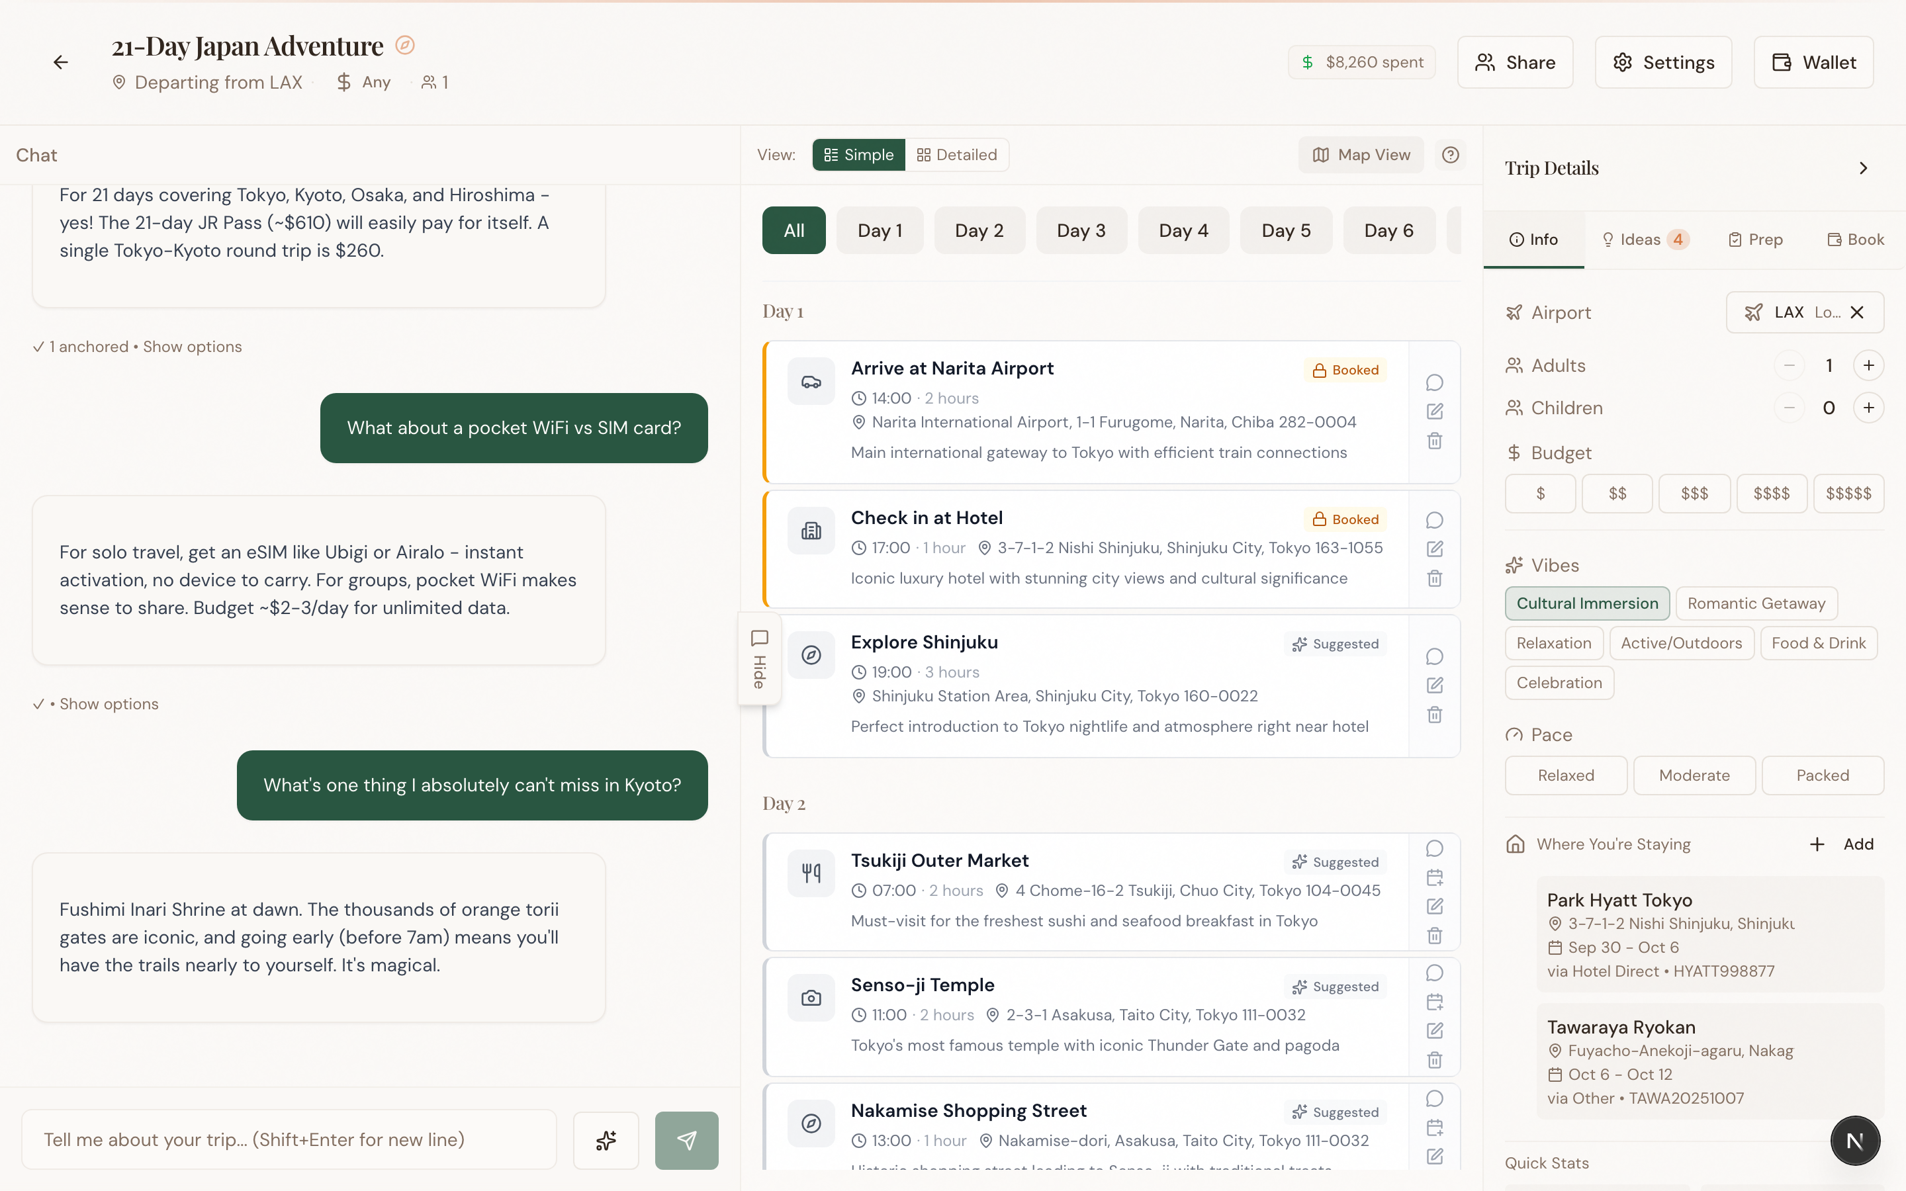Click the calendar icon on Tsukiji Outer Market
Image resolution: width=1906 pixels, height=1191 pixels.
point(1434,877)
